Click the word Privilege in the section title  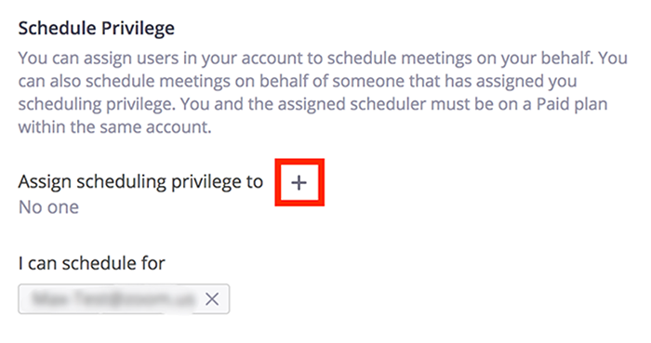click(x=138, y=28)
